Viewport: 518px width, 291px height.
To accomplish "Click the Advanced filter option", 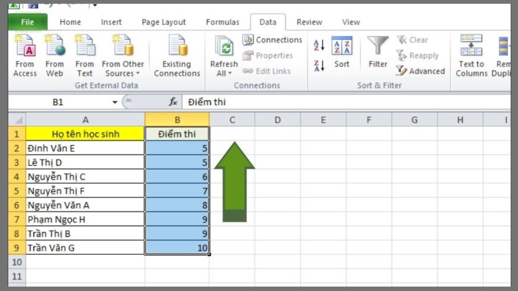I will (x=422, y=71).
